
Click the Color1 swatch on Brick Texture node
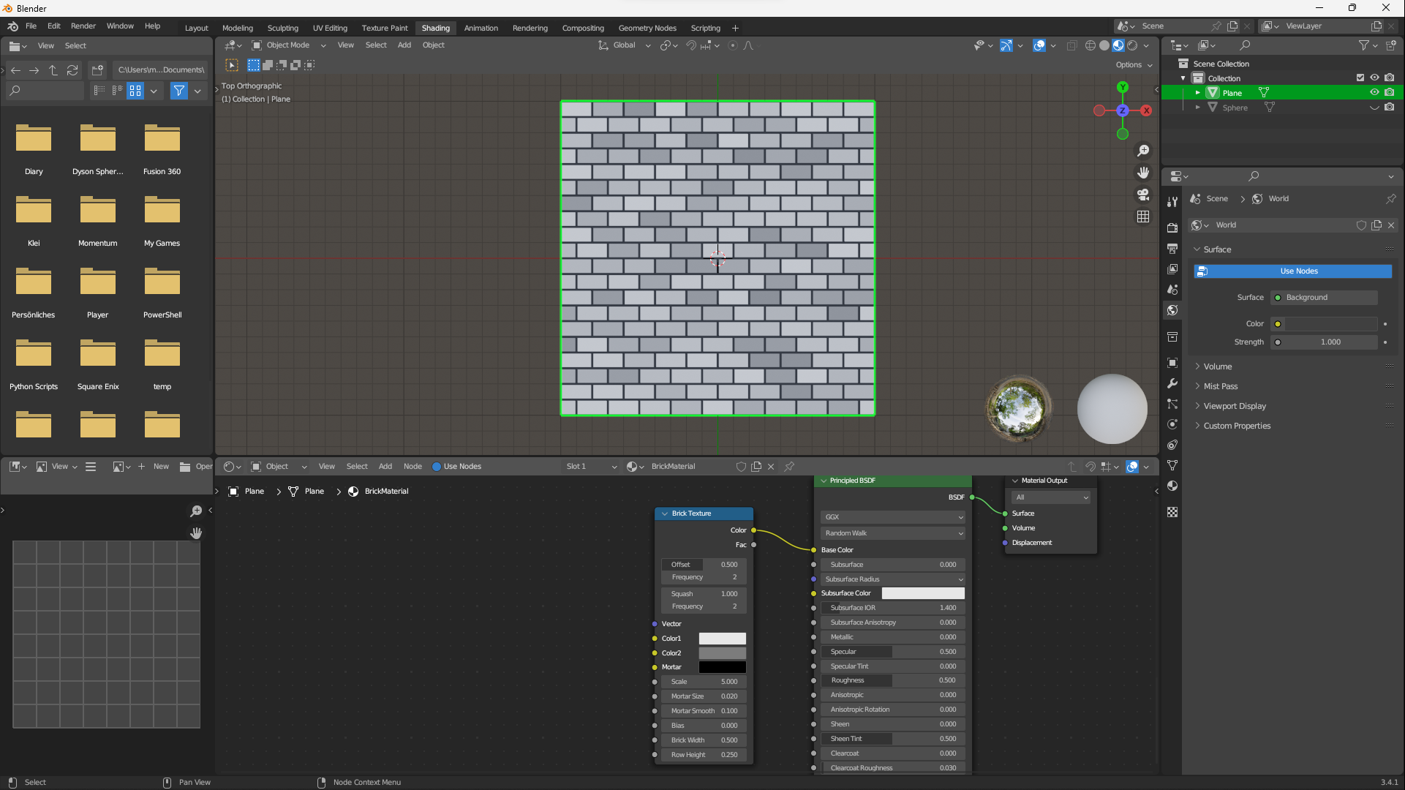coord(722,638)
